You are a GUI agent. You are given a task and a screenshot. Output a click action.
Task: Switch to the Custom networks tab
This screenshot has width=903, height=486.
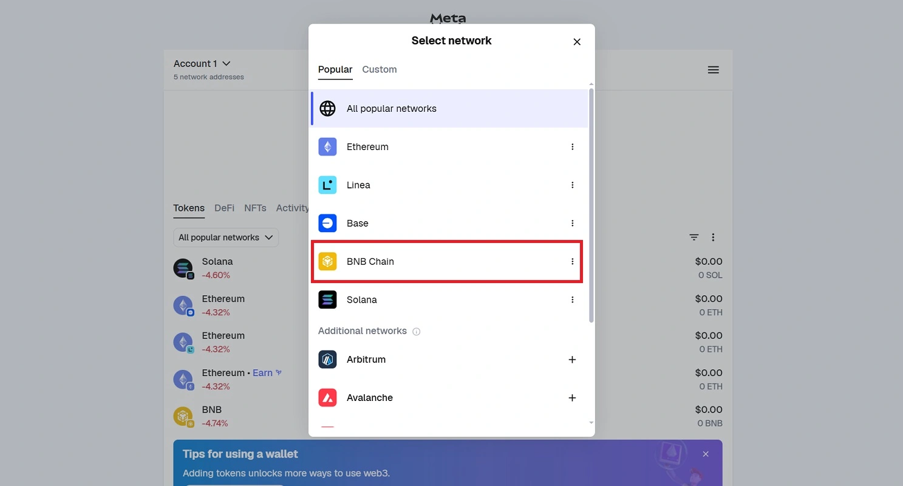pyautogui.click(x=380, y=70)
